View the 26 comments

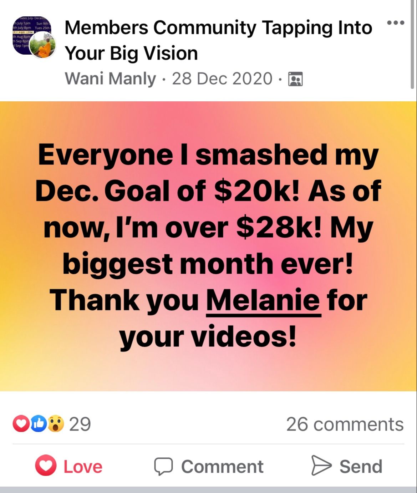[345, 424]
